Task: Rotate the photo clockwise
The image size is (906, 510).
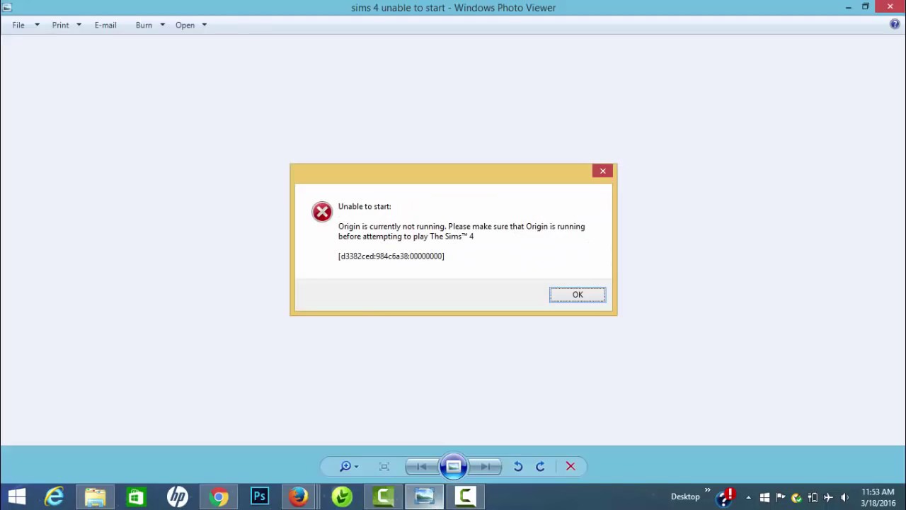Action: click(540, 466)
